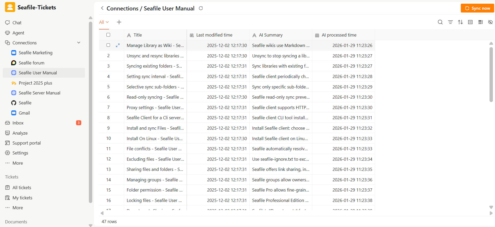Select row 2 Unsync and resync libraries title
Image resolution: width=495 pixels, height=227 pixels.
(x=155, y=56)
